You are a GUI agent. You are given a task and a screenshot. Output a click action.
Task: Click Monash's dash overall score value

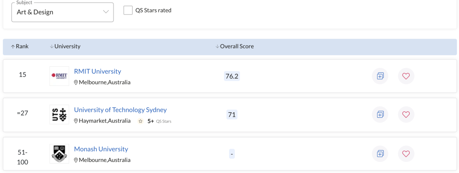tap(232, 154)
